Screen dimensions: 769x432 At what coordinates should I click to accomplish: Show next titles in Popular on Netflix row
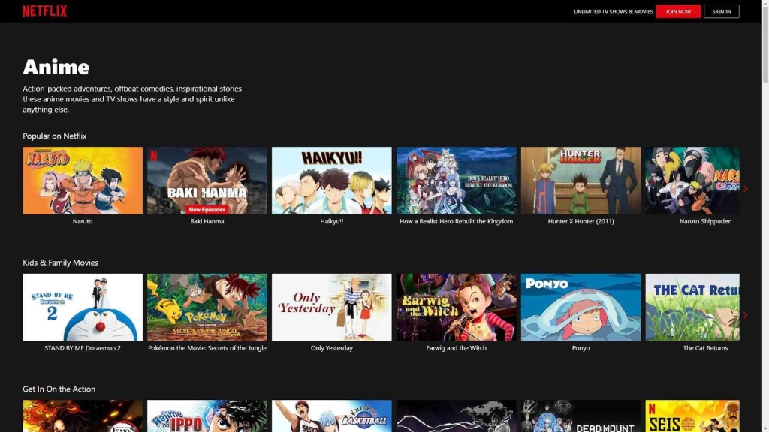click(x=746, y=188)
